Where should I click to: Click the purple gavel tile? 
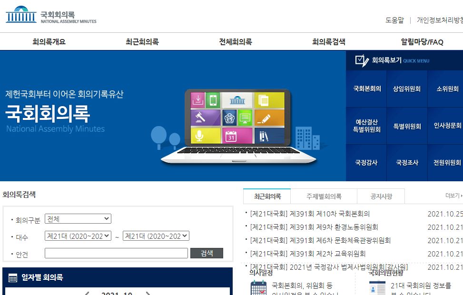pyautogui.click(x=206, y=117)
